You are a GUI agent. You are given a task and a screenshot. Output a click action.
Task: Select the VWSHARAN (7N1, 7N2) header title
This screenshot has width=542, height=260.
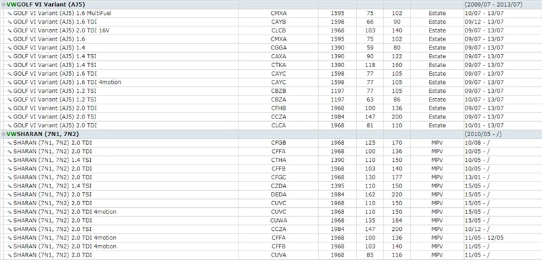click(43, 134)
